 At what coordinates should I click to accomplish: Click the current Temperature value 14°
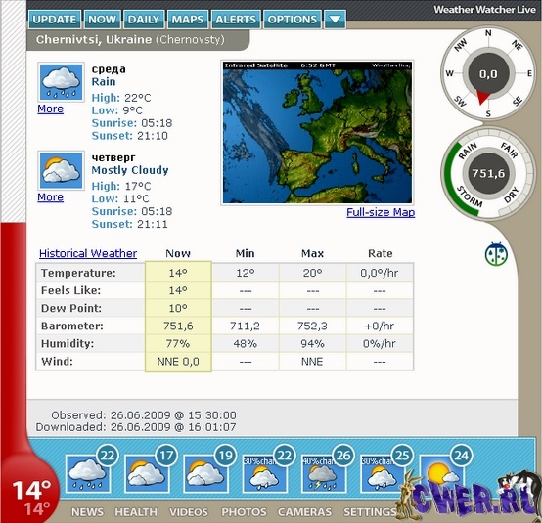[178, 273]
